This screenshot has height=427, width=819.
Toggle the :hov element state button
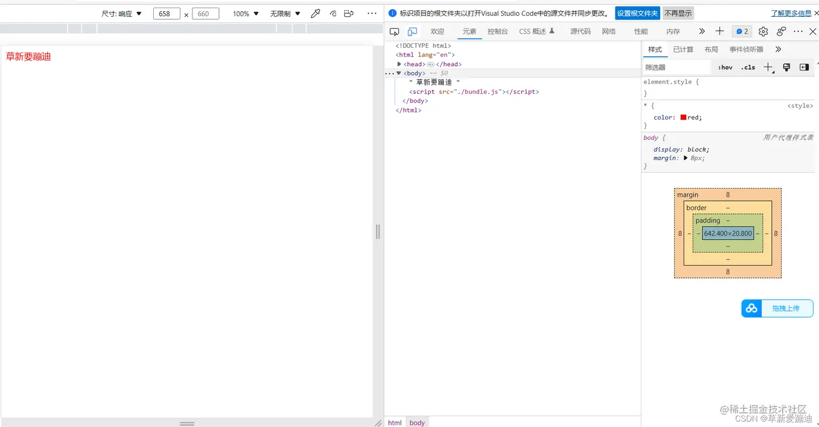coord(725,67)
